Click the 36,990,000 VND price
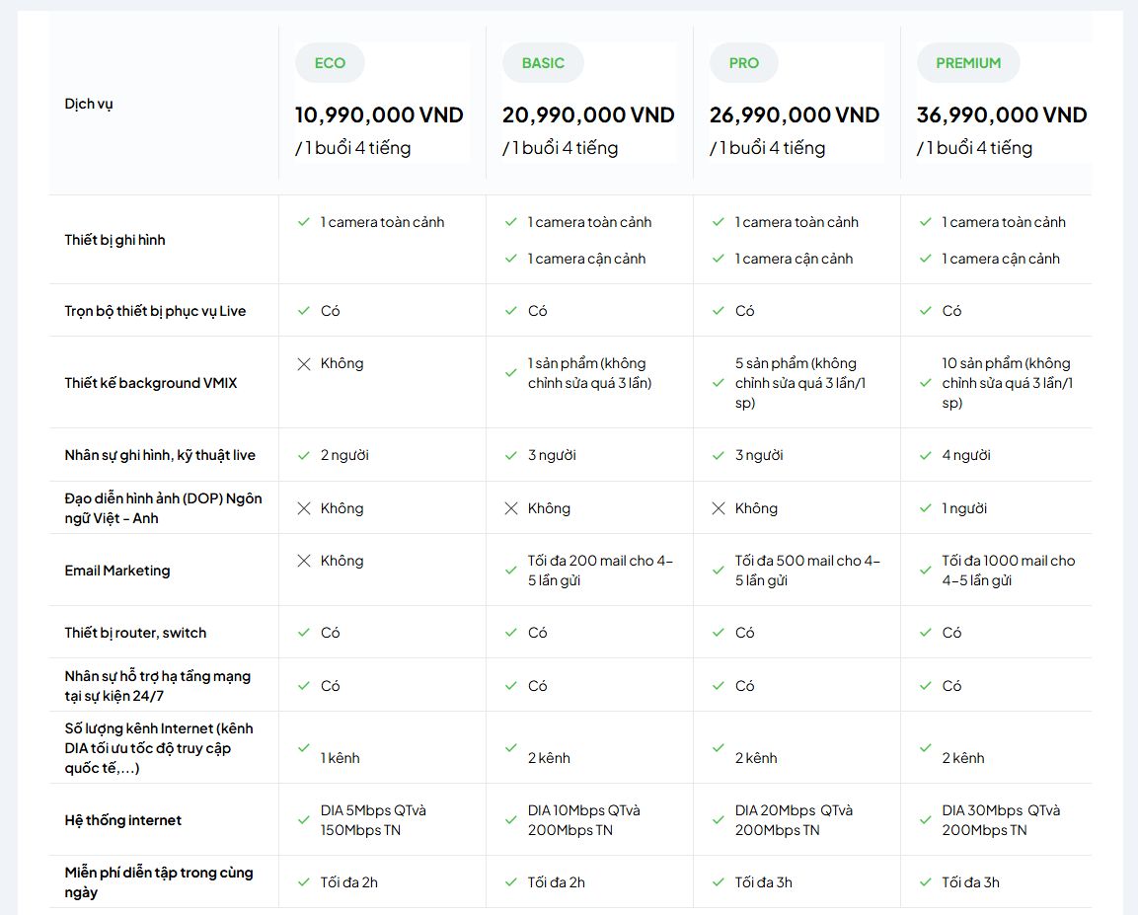Image resolution: width=1138 pixels, height=915 pixels. point(1001,115)
